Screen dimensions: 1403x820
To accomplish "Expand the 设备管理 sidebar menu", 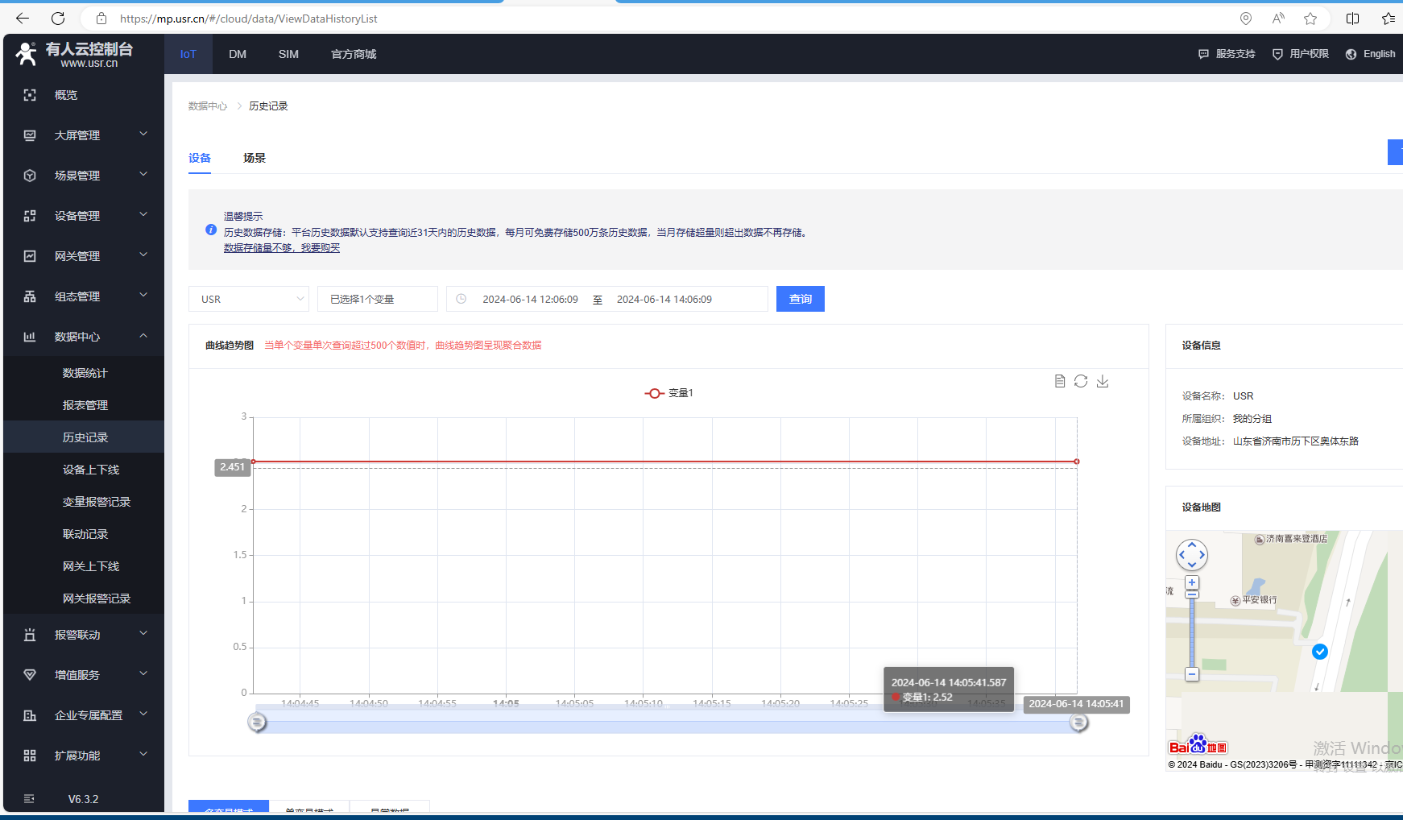I will [x=84, y=216].
